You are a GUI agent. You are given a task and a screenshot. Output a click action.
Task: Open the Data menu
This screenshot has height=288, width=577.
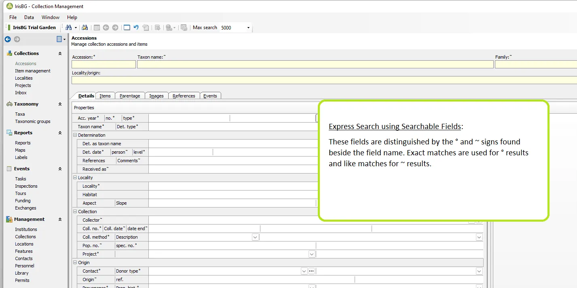29,17
